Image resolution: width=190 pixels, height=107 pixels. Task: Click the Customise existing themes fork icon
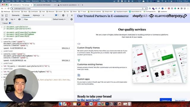pyautogui.click(x=79, y=60)
